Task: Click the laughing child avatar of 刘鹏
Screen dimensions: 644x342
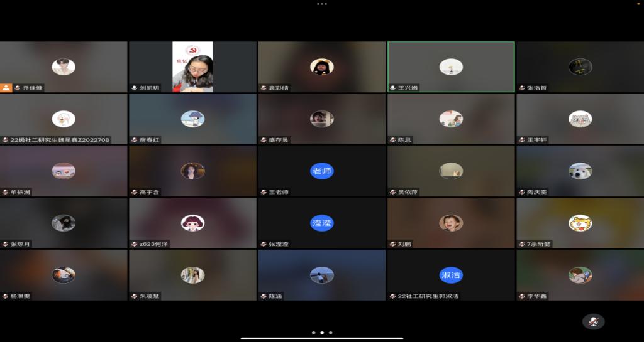Action: tap(450, 223)
